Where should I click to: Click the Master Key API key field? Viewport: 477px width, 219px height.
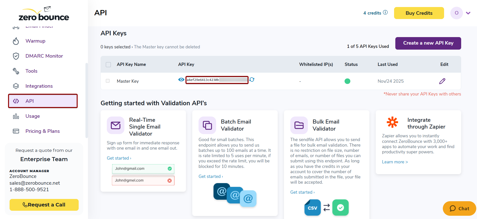point(217,80)
